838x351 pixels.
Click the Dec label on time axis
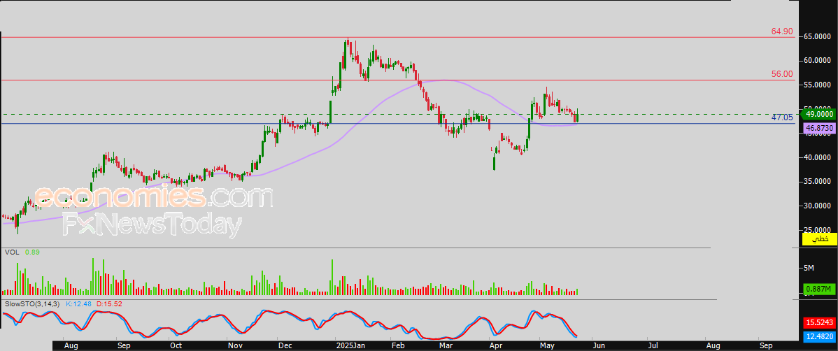[285, 345]
